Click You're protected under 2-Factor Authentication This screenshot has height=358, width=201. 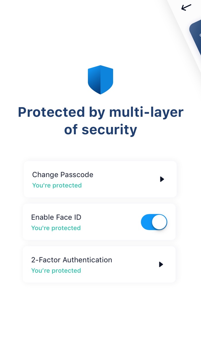coord(56,271)
